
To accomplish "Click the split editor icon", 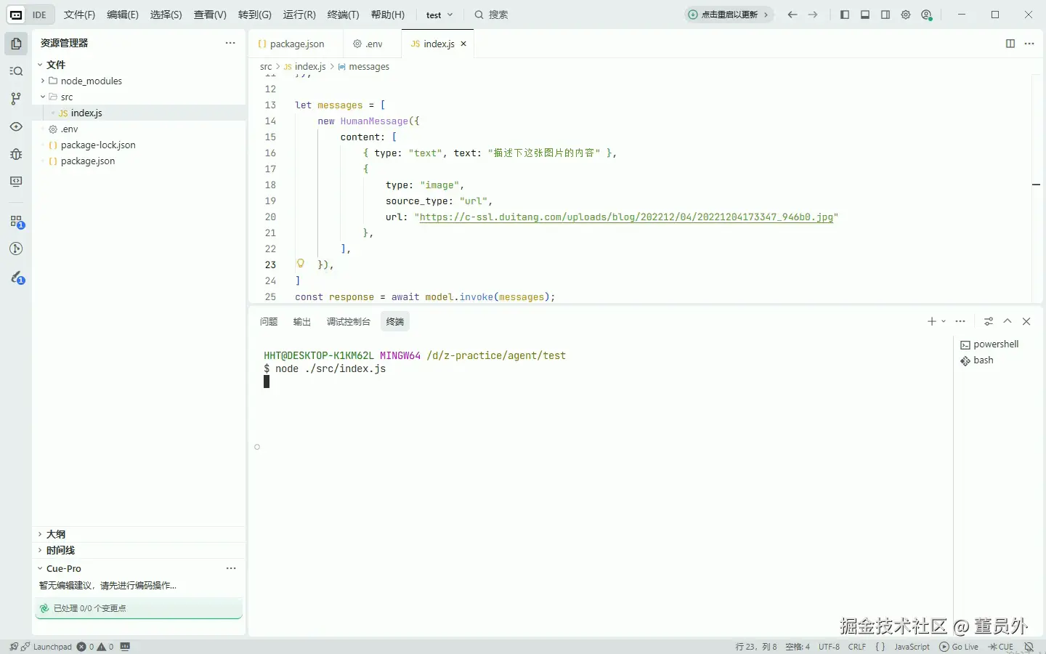I will click(x=1010, y=44).
